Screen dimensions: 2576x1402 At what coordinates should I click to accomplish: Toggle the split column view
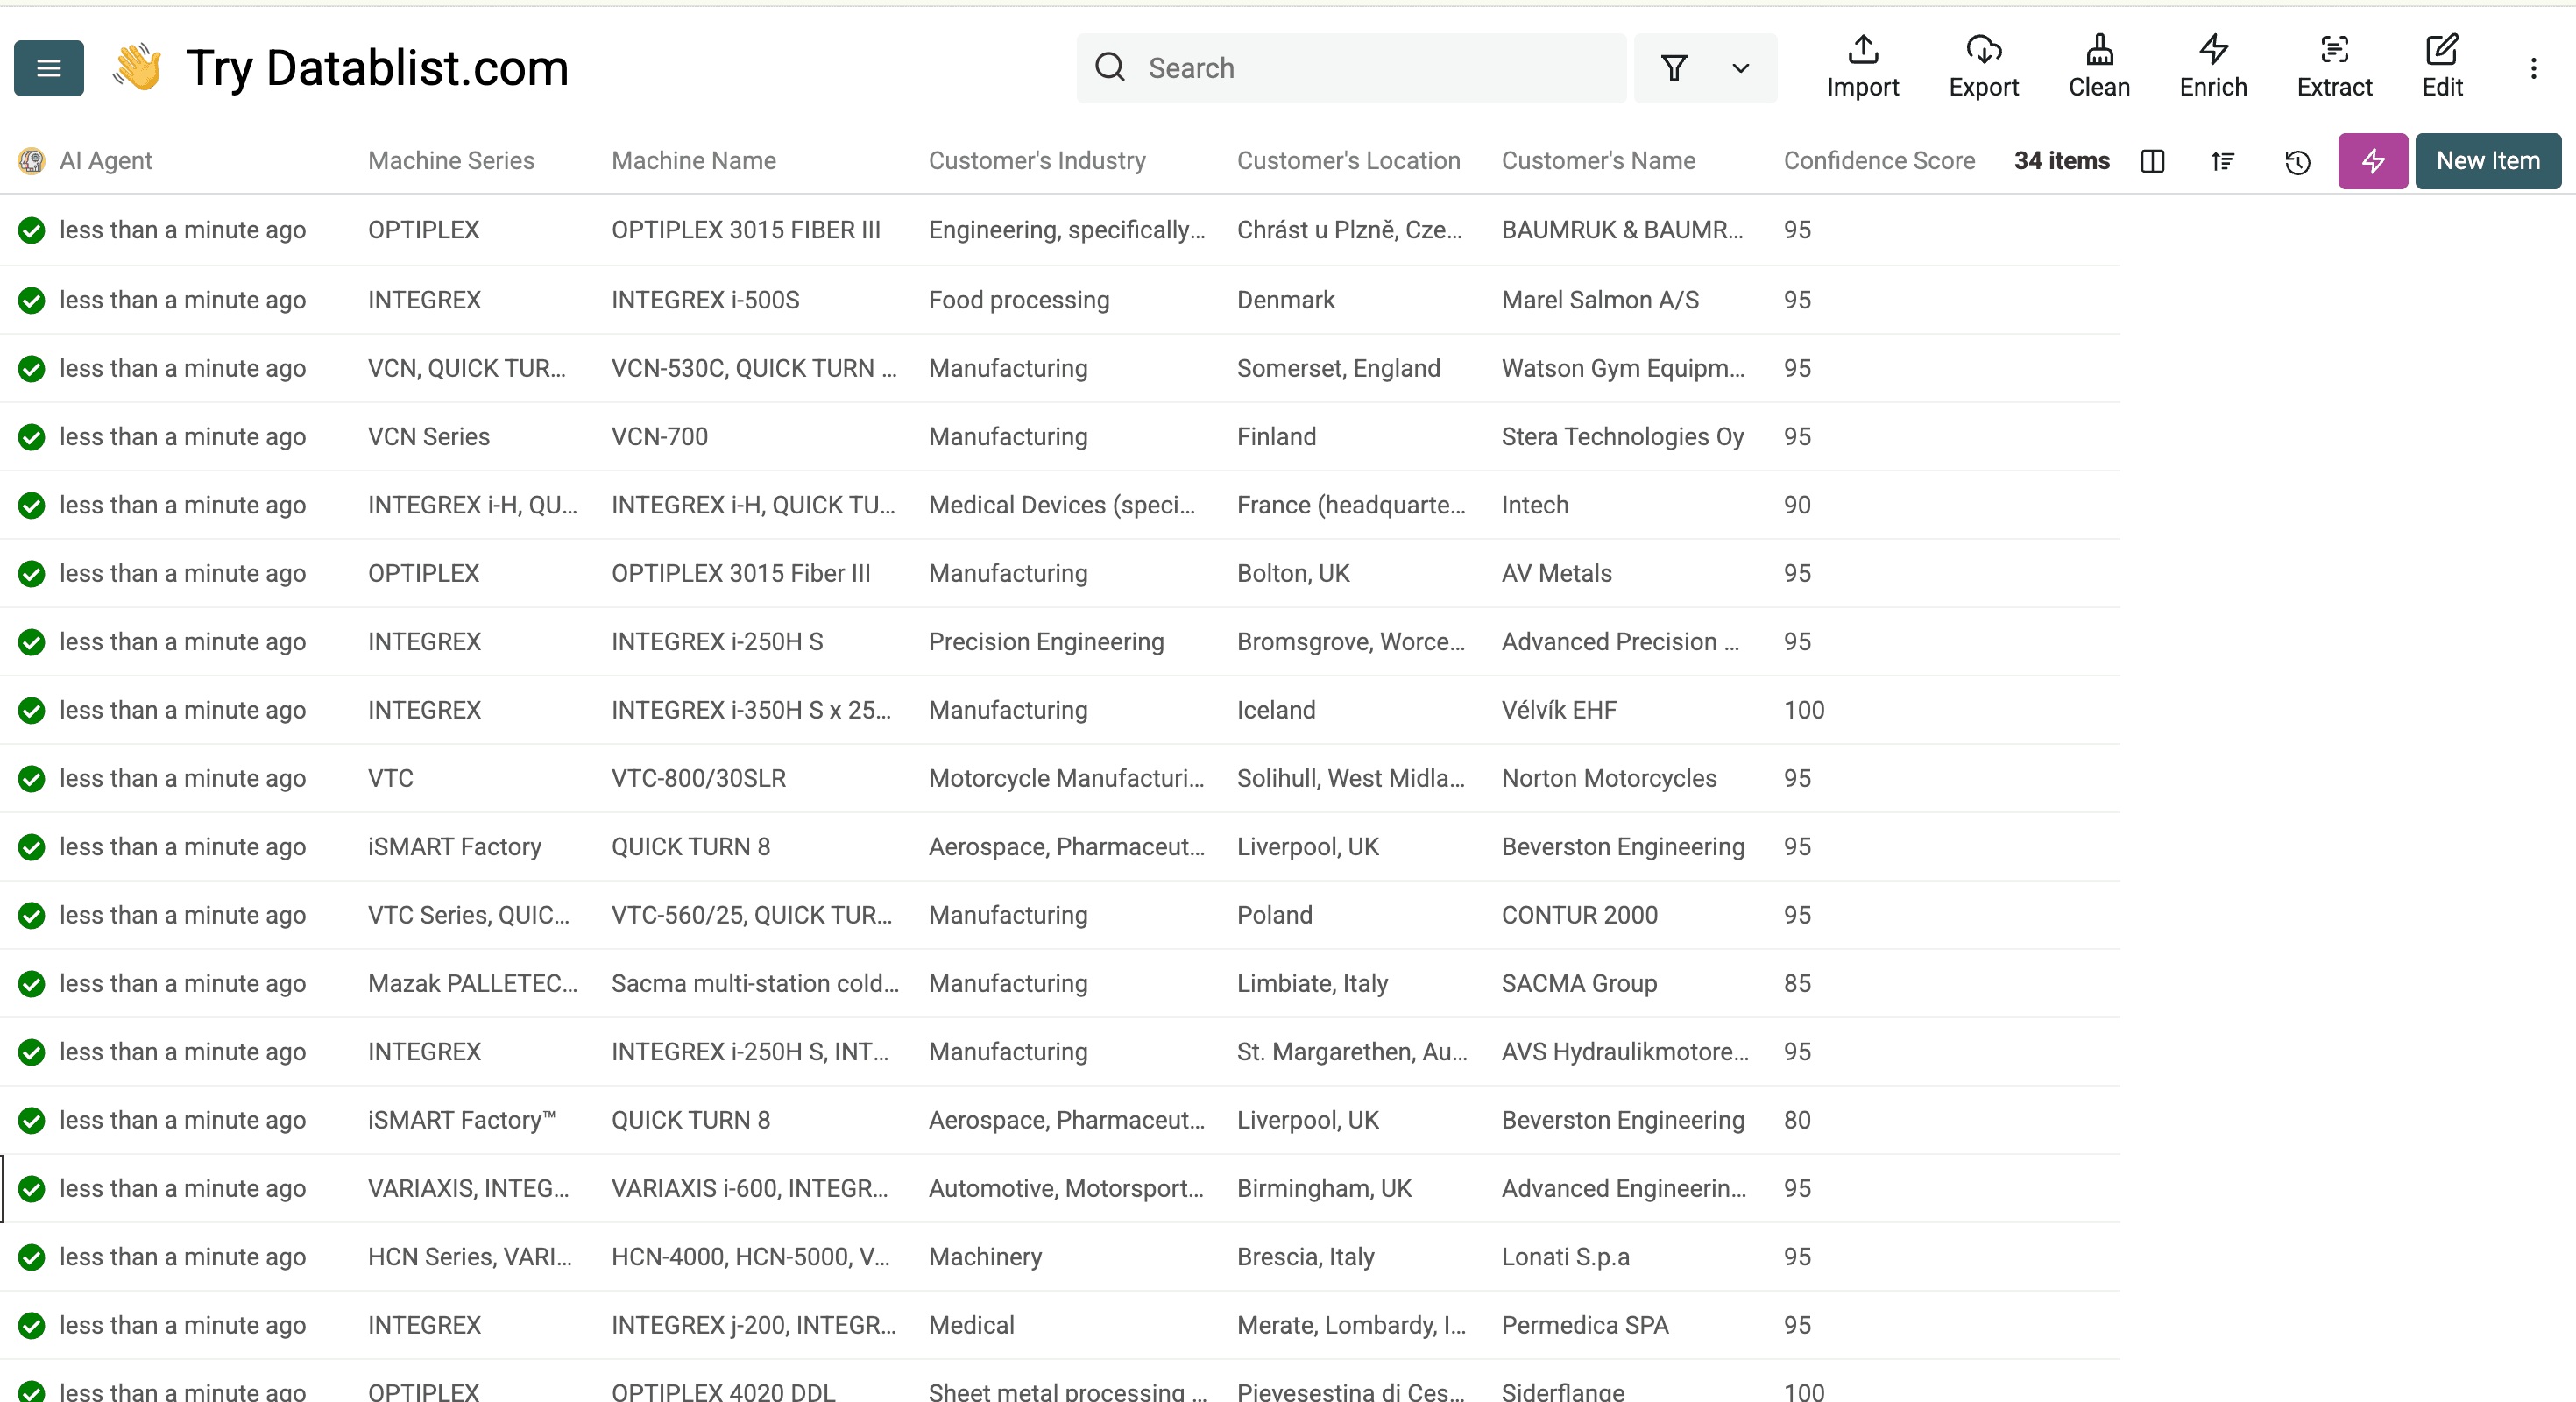click(x=2153, y=161)
